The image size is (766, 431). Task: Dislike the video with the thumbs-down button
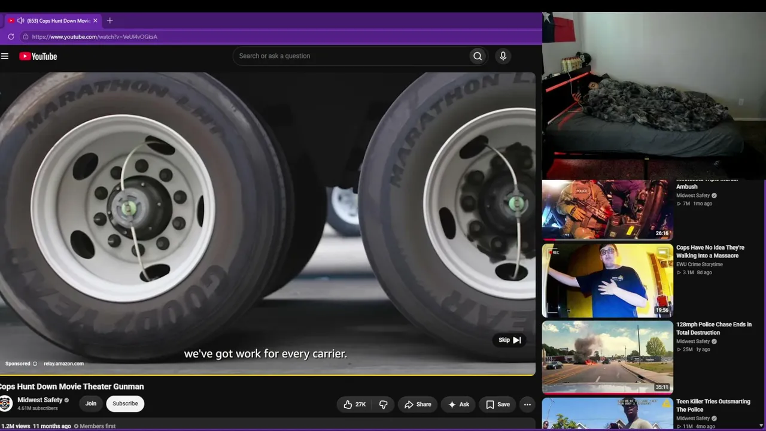pyautogui.click(x=383, y=405)
